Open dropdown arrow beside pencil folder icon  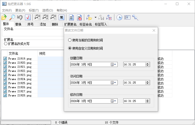(x=95, y=17)
